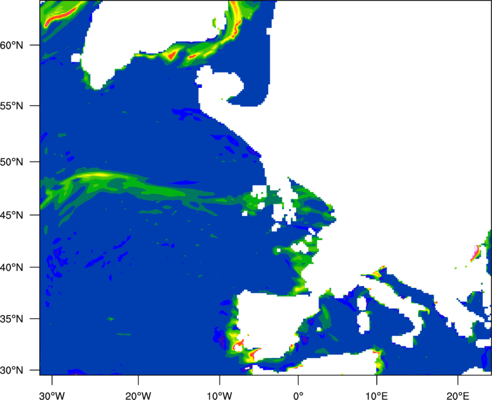Click the 0° longitude label
This screenshot has width=492, height=400.
(298, 396)
